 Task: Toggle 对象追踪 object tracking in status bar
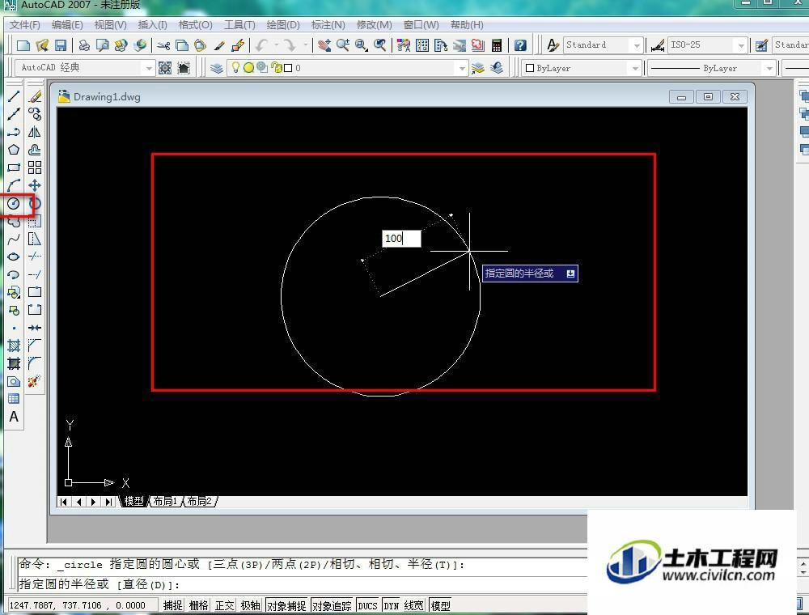coord(332,605)
